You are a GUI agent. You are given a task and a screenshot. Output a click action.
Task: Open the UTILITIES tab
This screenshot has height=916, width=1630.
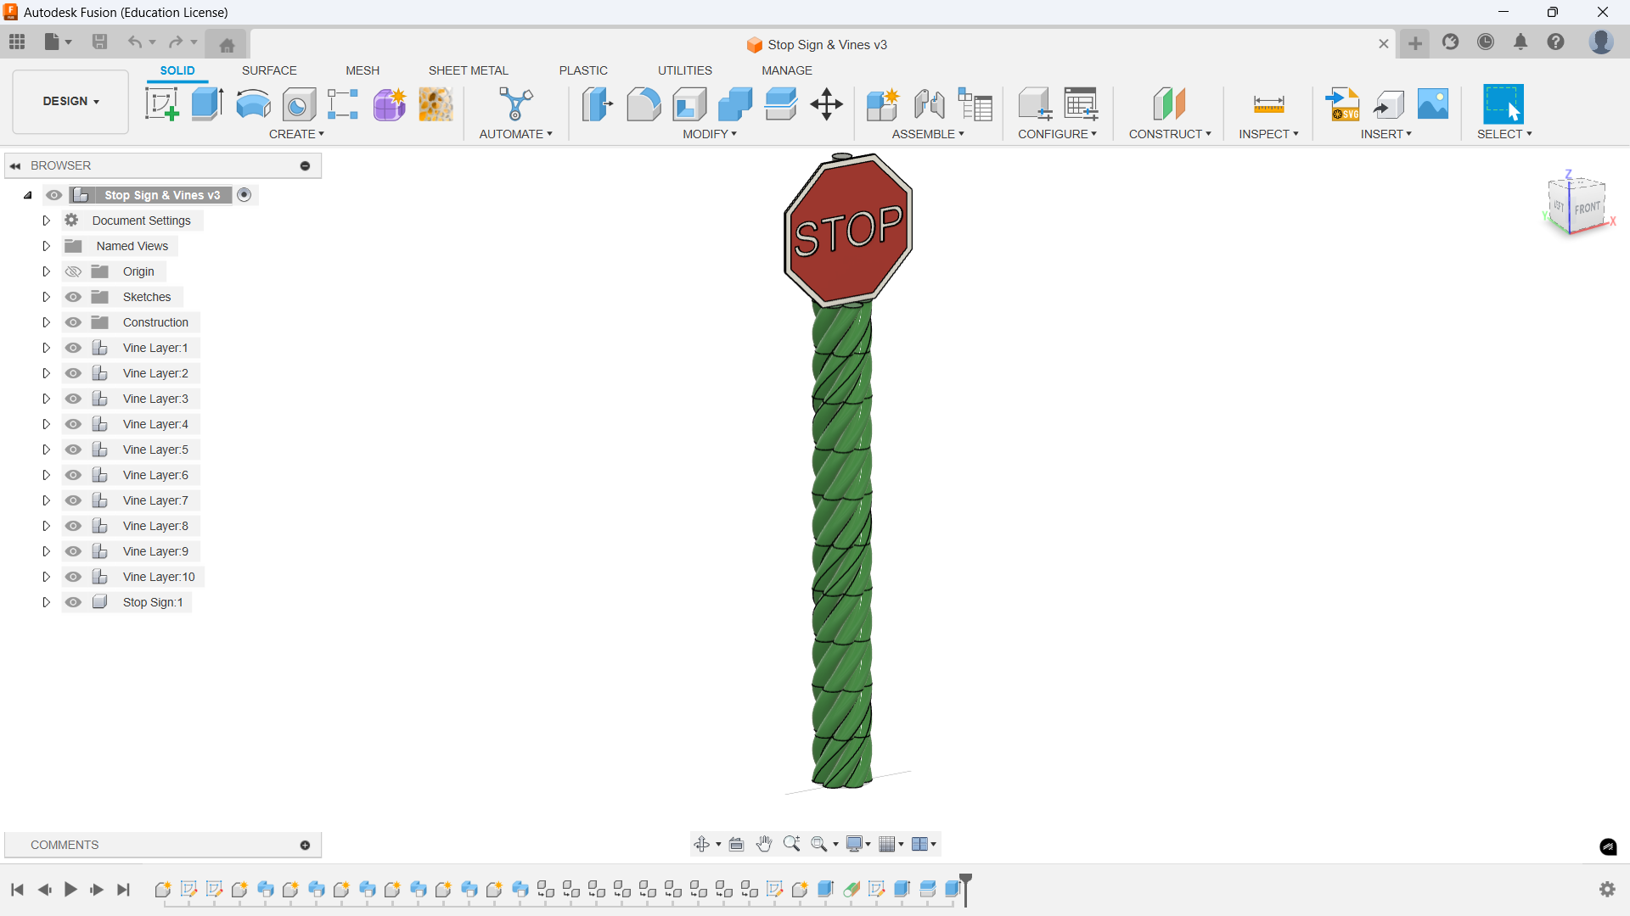(685, 70)
